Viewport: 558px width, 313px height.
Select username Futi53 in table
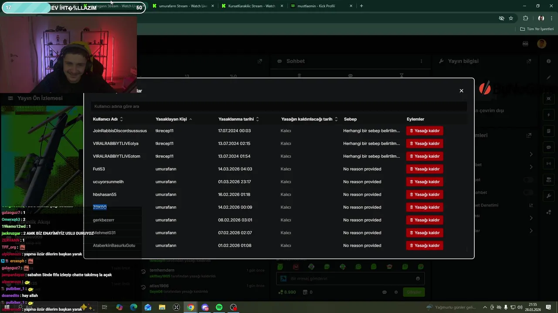(x=99, y=169)
